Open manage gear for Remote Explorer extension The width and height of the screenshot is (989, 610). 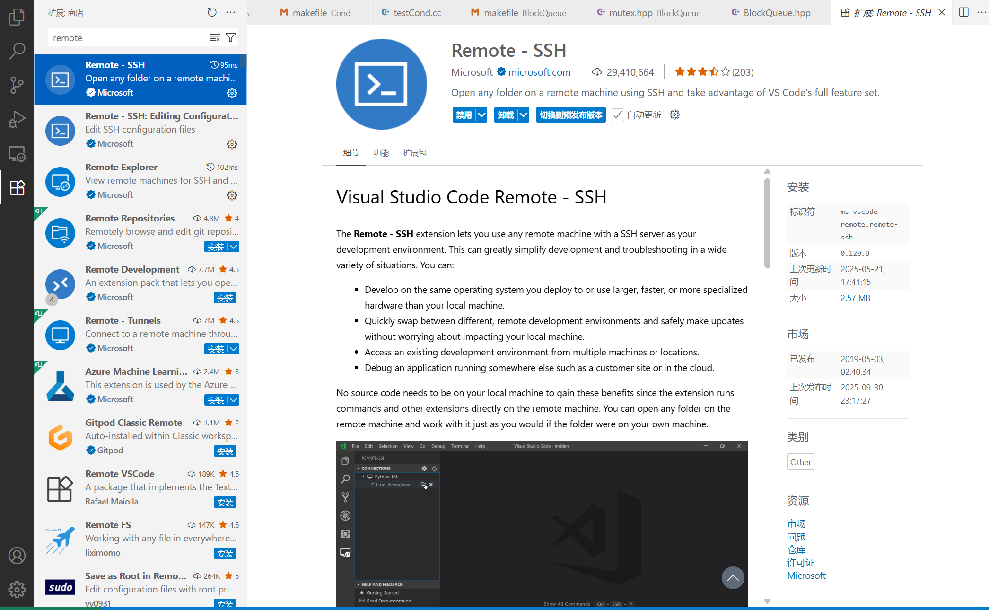[232, 195]
